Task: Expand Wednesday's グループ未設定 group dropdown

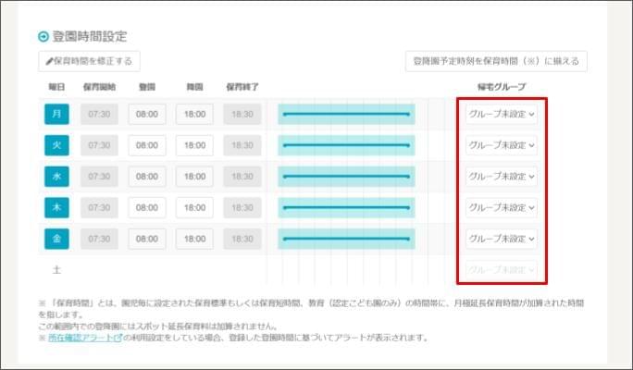Action: click(x=501, y=177)
